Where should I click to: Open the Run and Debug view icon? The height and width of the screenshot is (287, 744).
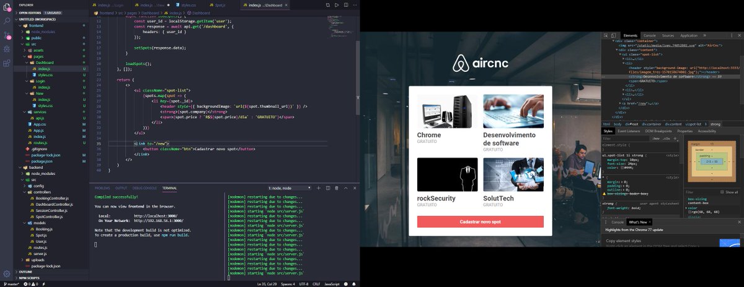coord(7,48)
